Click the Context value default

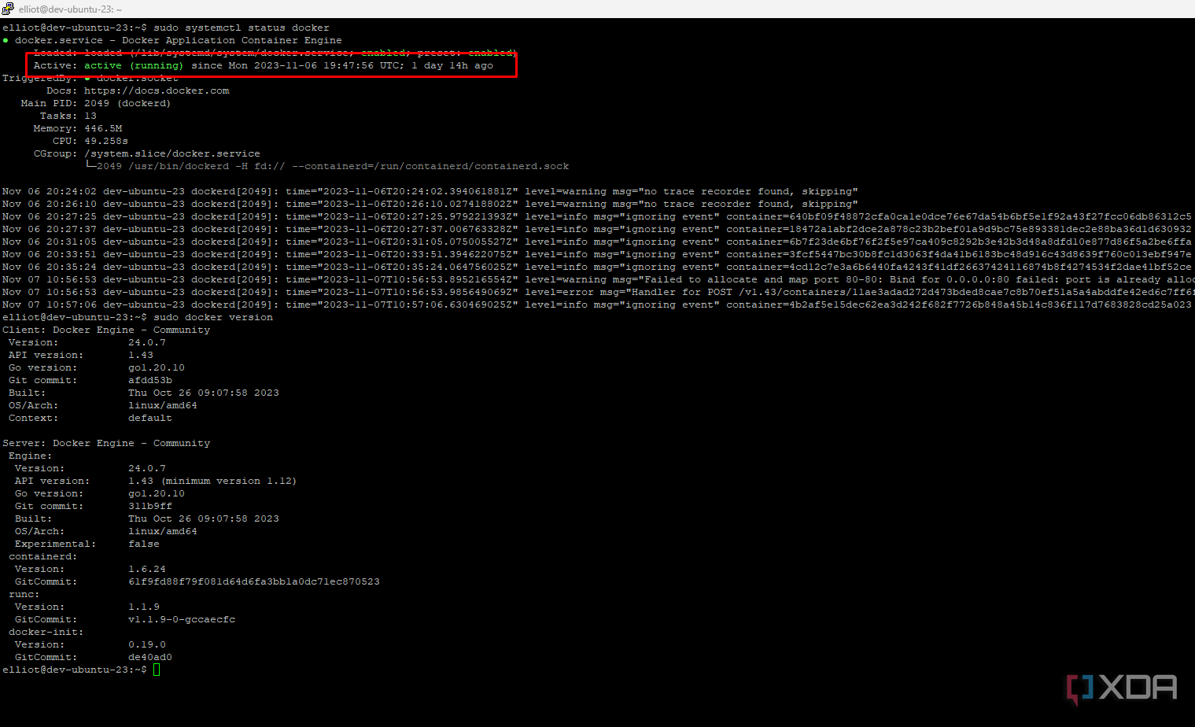(x=150, y=418)
